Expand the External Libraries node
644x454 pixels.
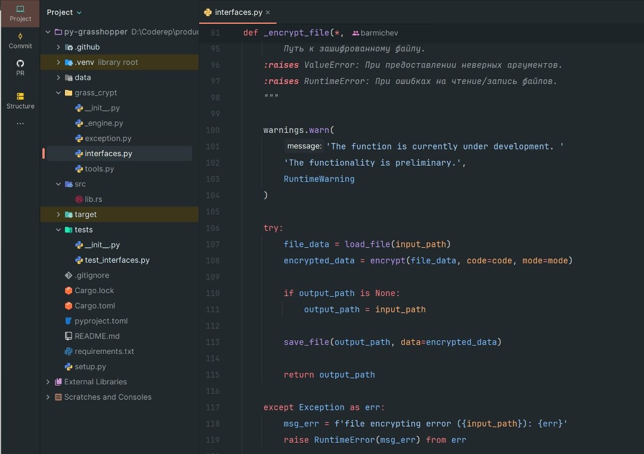(x=48, y=381)
